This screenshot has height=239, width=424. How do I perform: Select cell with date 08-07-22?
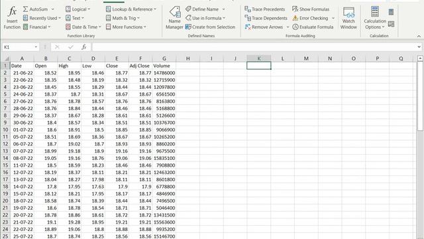tap(22, 158)
